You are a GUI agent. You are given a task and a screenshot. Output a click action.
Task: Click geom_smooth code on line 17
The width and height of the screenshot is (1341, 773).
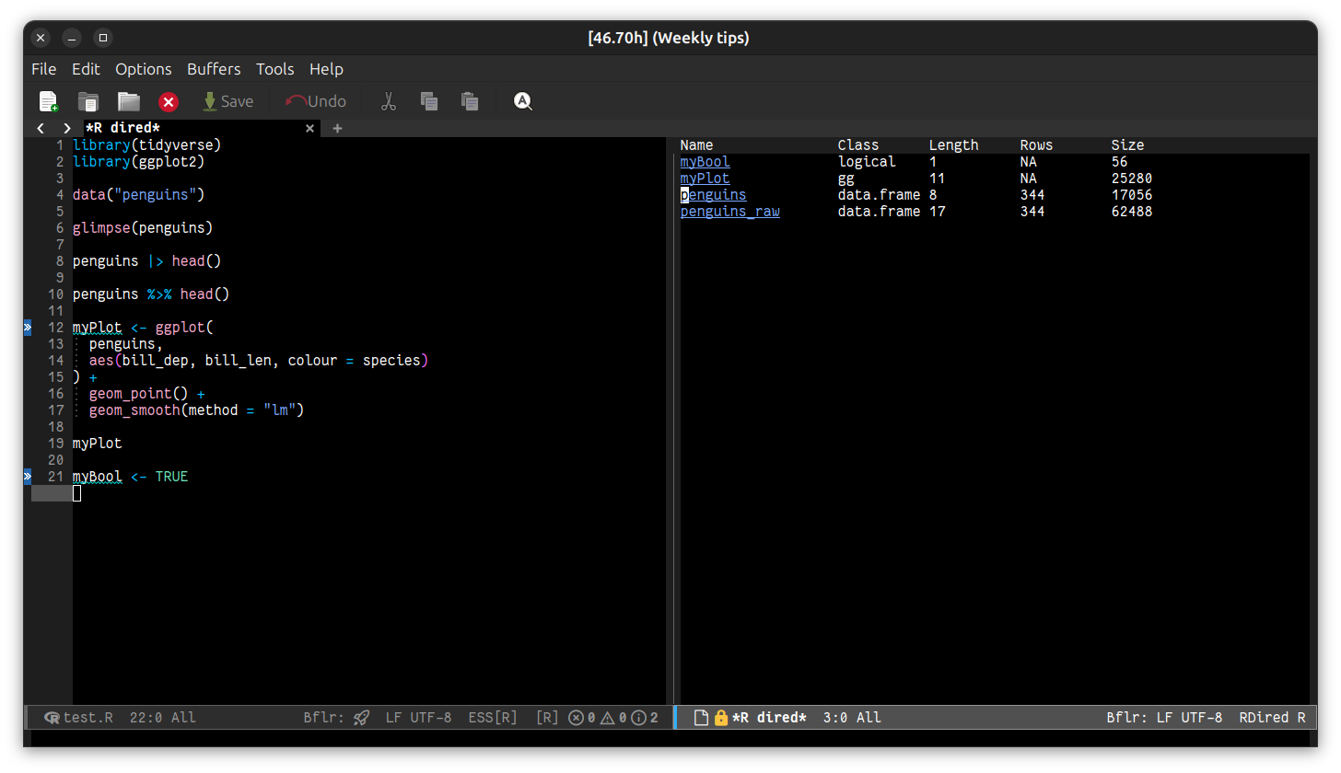coord(196,410)
